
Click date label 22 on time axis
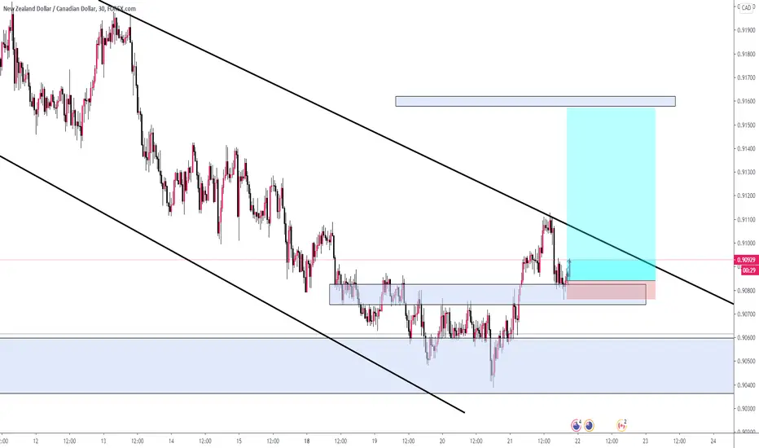tap(577, 441)
